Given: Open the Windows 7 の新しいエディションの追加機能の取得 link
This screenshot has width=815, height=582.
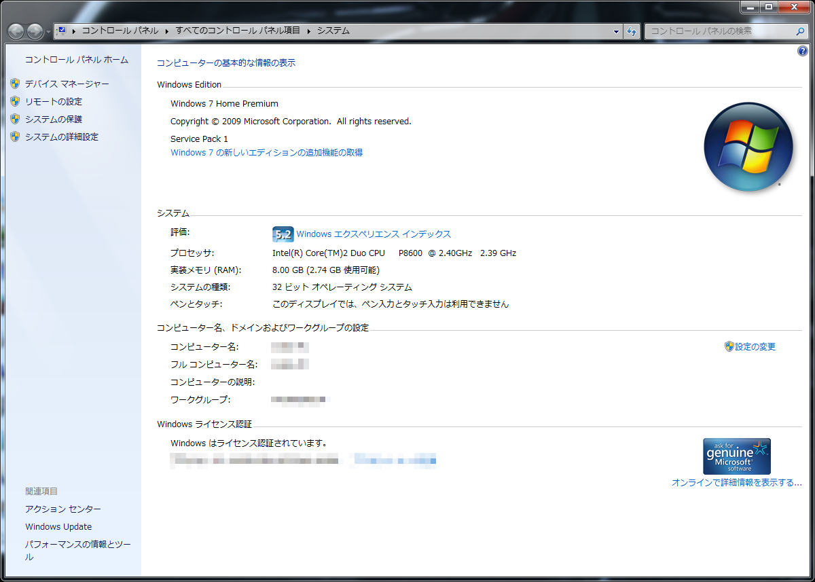Looking at the screenshot, I should click(x=266, y=153).
